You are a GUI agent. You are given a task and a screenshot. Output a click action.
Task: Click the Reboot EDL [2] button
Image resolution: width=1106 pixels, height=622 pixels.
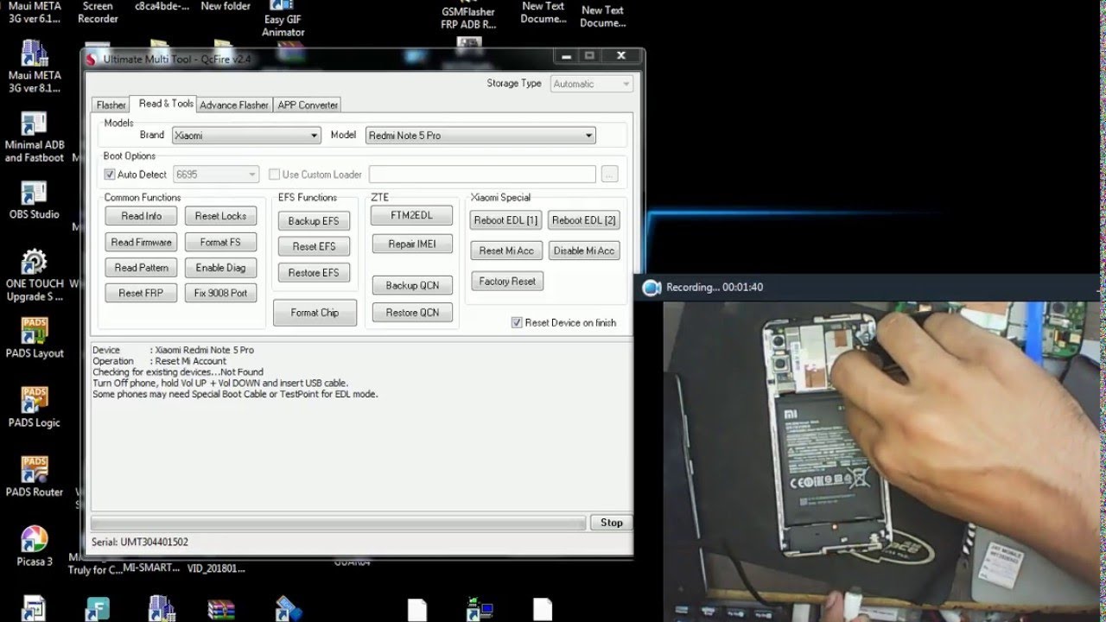(584, 220)
